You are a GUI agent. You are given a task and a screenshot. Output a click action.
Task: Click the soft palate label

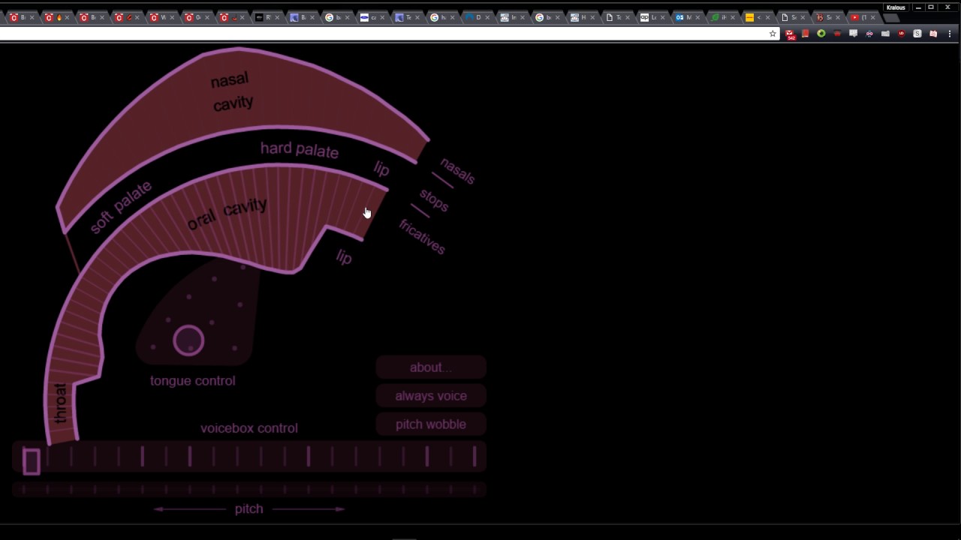[x=121, y=207]
